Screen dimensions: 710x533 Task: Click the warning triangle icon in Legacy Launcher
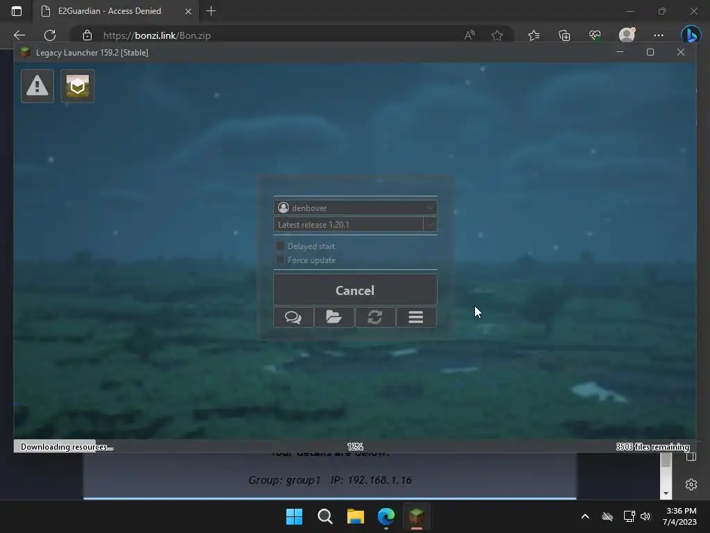(x=37, y=85)
